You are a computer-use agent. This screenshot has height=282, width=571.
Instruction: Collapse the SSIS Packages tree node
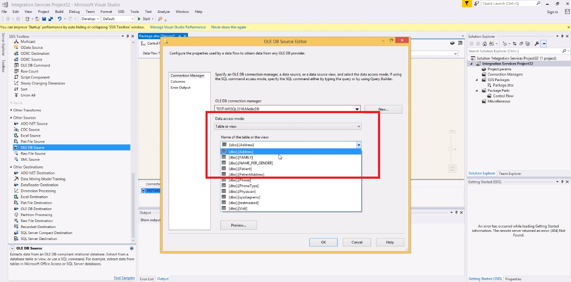[477, 80]
